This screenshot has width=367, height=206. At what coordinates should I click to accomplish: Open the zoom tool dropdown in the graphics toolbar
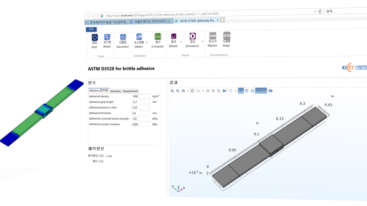tap(188, 90)
